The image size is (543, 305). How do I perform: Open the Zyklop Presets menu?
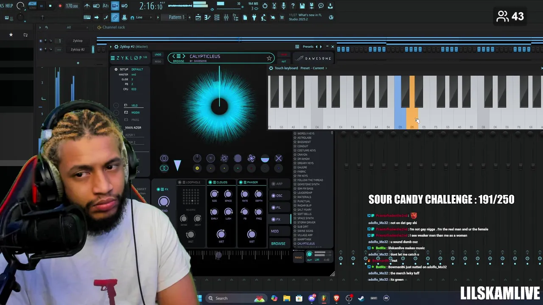pos(308,47)
